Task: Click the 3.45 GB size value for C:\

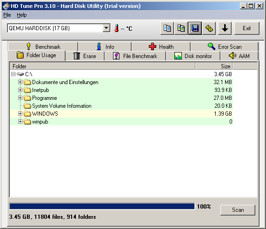Action: [223, 74]
